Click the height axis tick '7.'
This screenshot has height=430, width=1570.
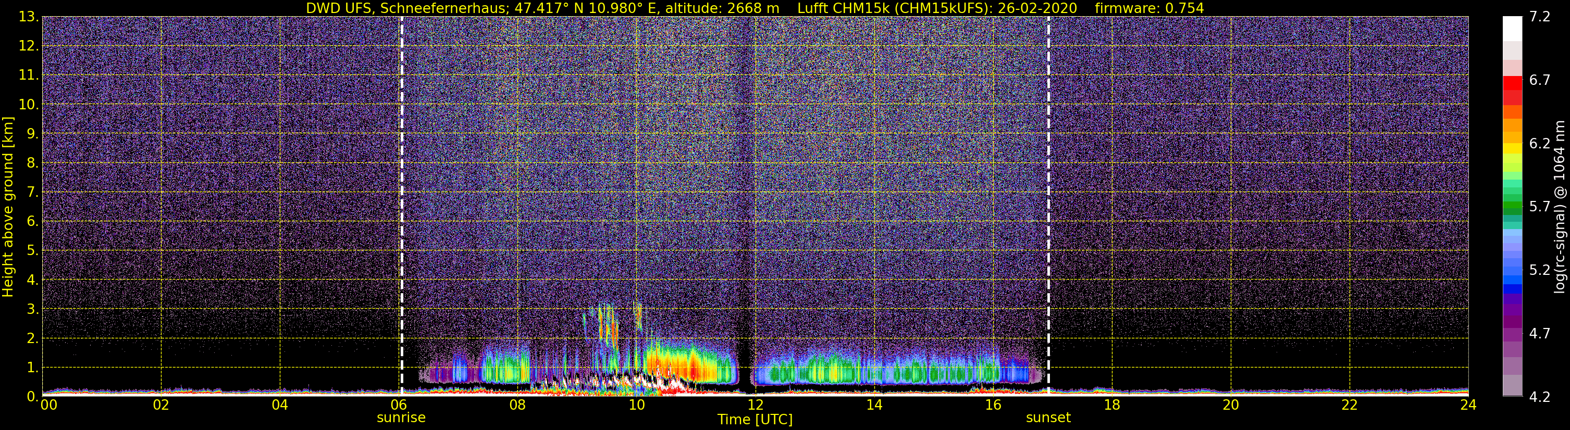pyautogui.click(x=33, y=193)
